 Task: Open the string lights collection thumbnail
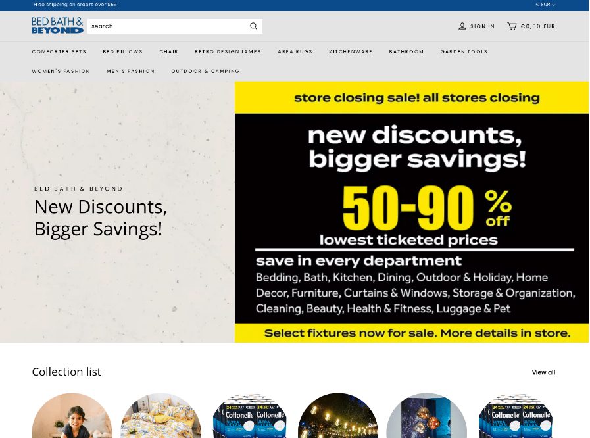click(x=338, y=416)
